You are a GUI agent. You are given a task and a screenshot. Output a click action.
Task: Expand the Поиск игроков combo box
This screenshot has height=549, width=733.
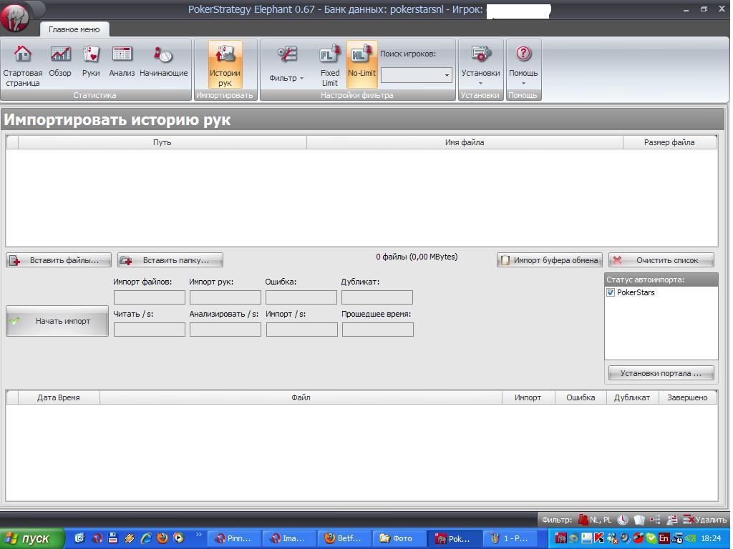[447, 75]
